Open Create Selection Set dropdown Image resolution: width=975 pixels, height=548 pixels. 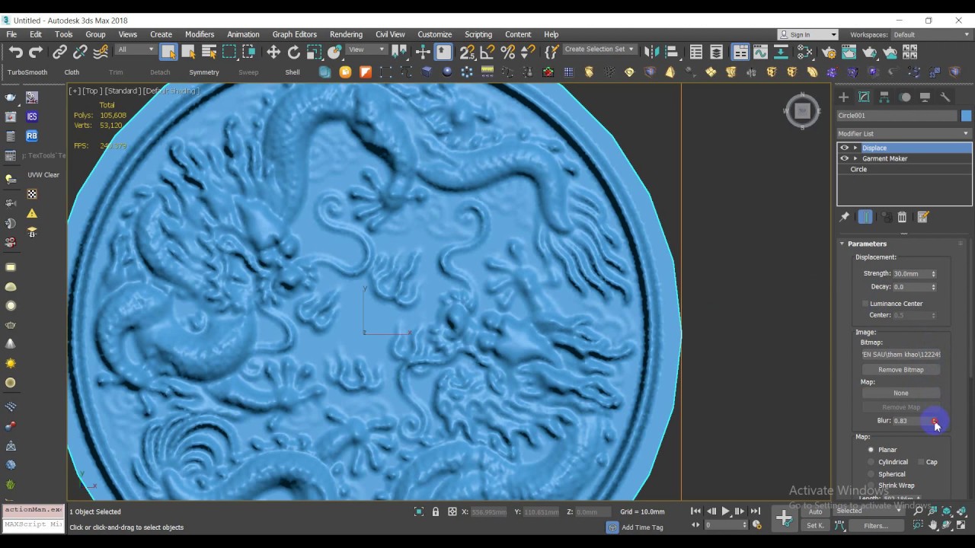(599, 49)
